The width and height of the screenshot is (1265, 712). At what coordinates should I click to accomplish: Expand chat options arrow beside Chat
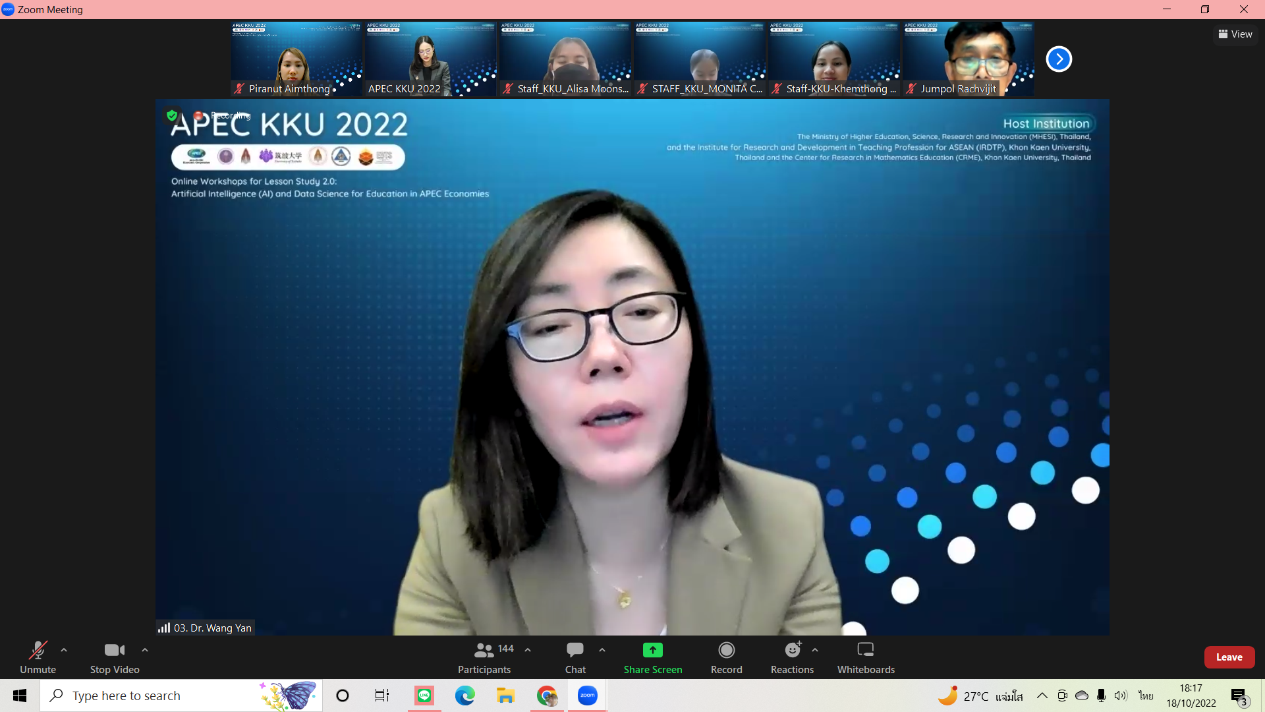point(602,650)
